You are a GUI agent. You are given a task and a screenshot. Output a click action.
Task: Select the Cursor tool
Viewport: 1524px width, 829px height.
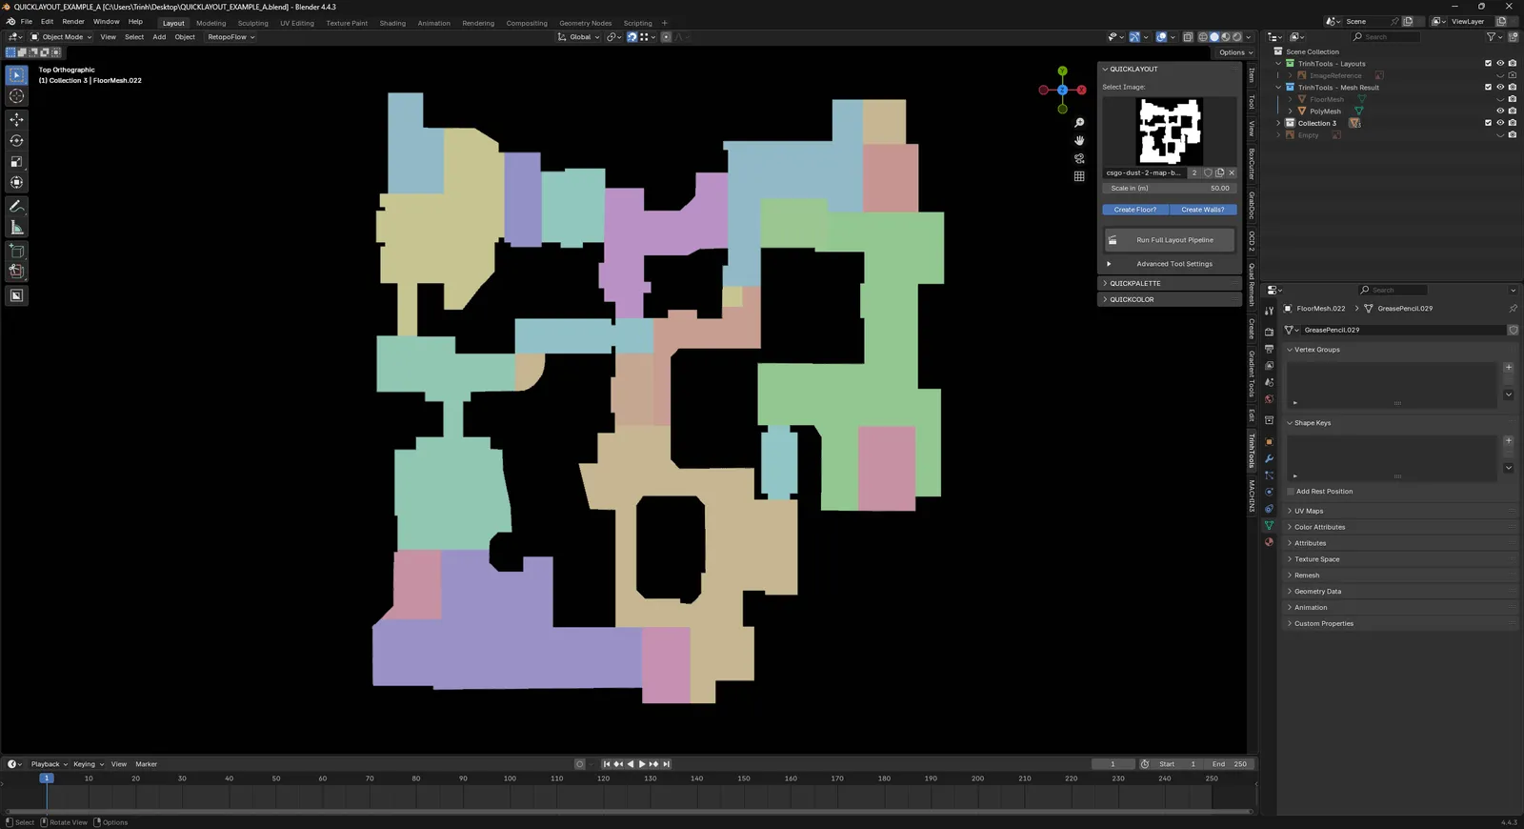pos(16,96)
